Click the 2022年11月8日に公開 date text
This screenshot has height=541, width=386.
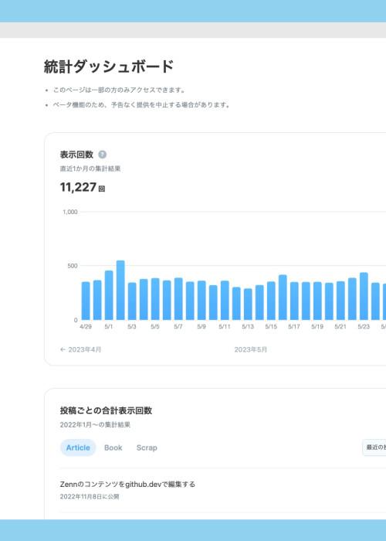pyautogui.click(x=90, y=497)
